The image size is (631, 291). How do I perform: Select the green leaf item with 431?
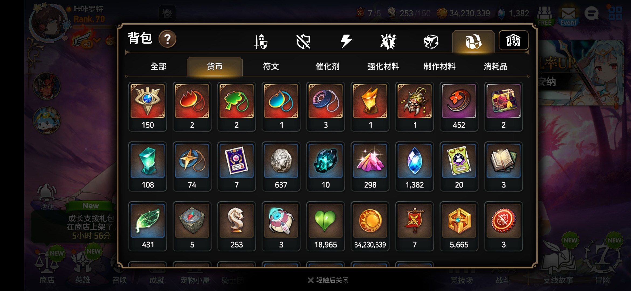coord(148,226)
